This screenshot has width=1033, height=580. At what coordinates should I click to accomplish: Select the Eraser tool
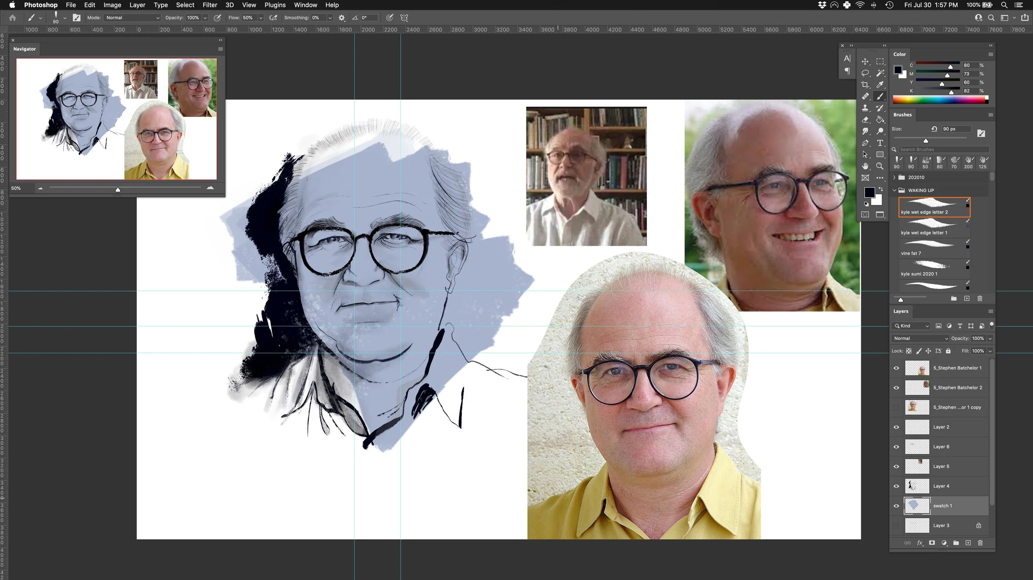tap(865, 120)
